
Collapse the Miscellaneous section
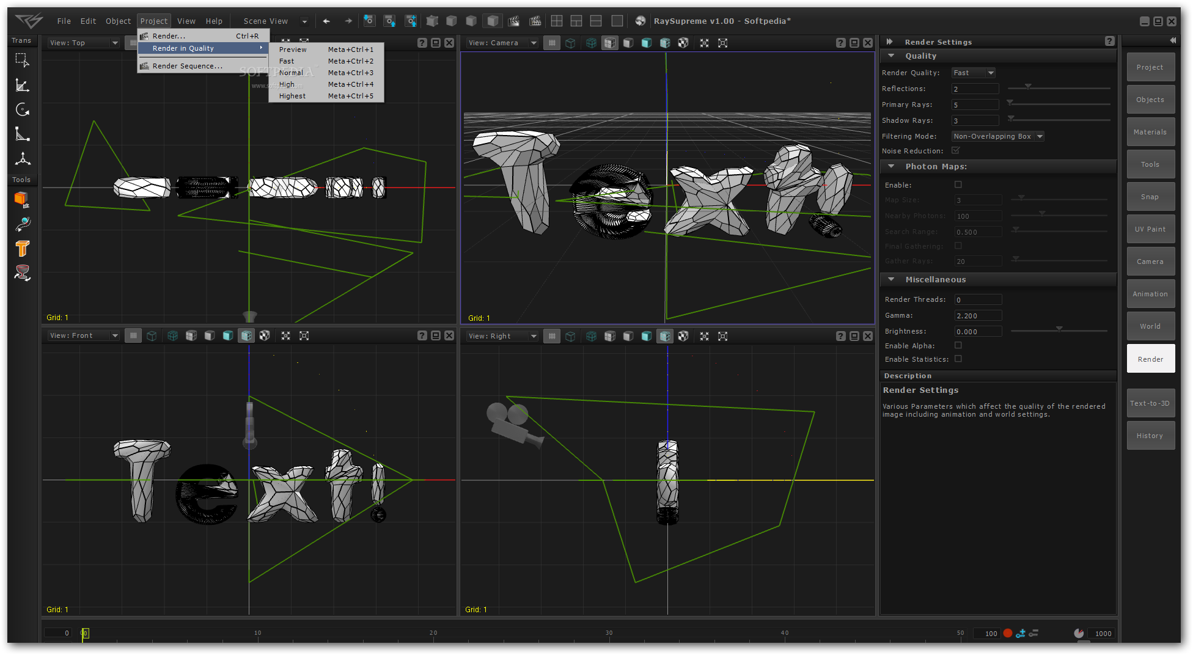pyautogui.click(x=891, y=279)
